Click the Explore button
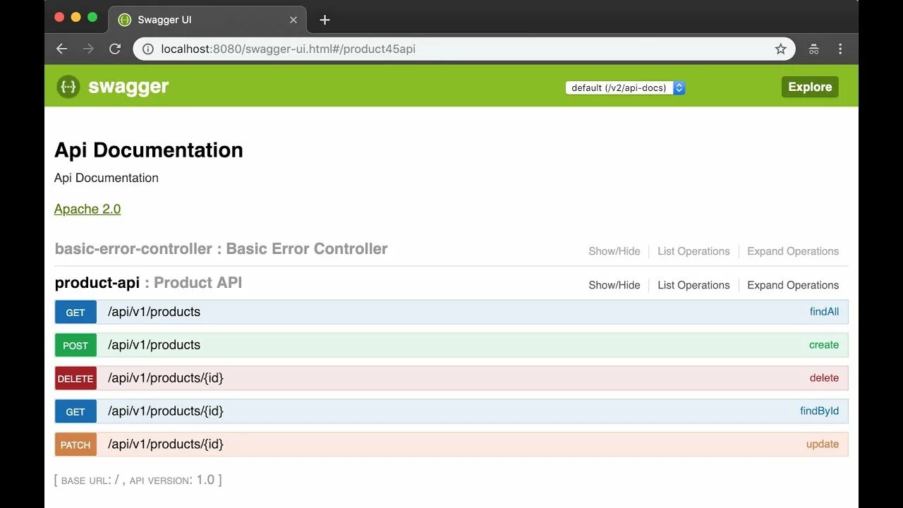The height and width of the screenshot is (508, 903). [810, 87]
